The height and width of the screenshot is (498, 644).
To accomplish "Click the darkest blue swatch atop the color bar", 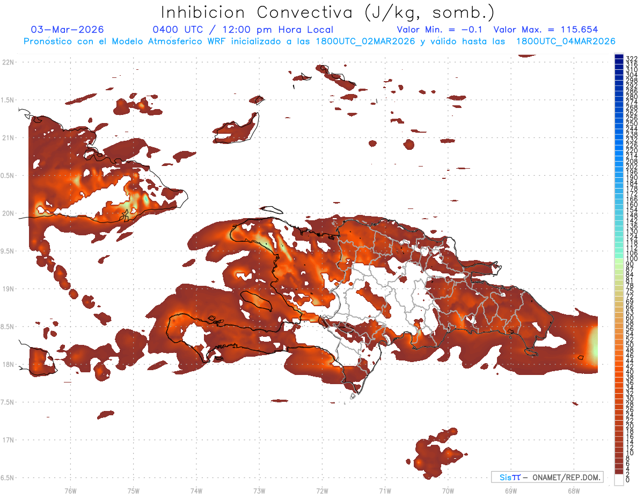I will tap(619, 56).
